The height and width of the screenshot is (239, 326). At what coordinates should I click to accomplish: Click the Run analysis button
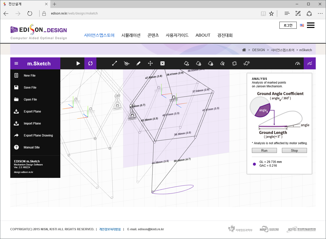click(264, 150)
